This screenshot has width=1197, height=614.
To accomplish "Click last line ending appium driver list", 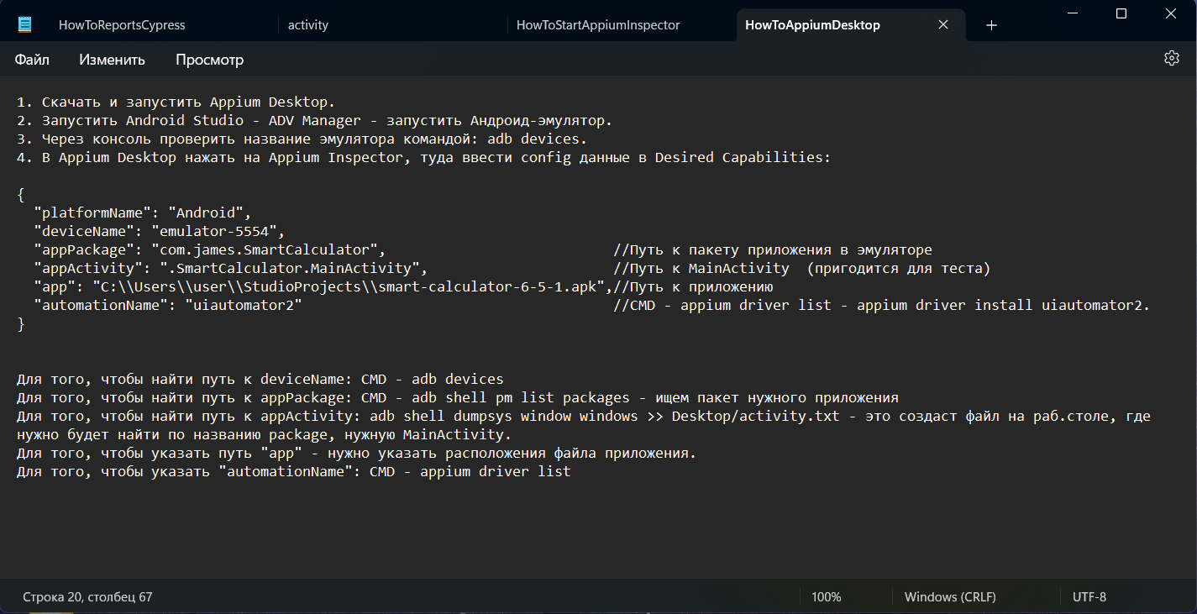I will tap(294, 471).
